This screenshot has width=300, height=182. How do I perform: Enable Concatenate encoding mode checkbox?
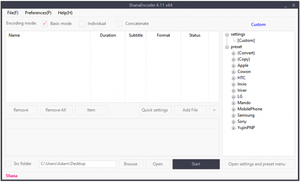120,24
